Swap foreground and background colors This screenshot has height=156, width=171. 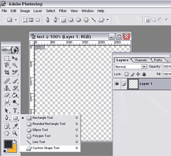(x=15, y=141)
